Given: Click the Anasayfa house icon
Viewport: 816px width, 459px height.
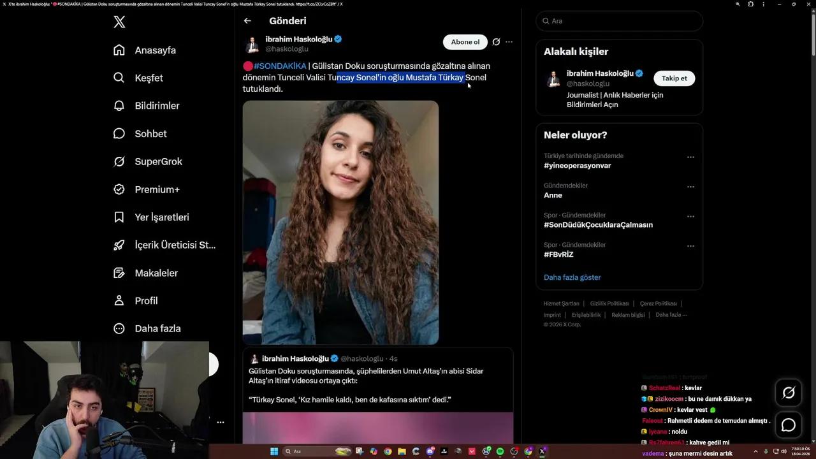Looking at the screenshot, I should pos(119,50).
